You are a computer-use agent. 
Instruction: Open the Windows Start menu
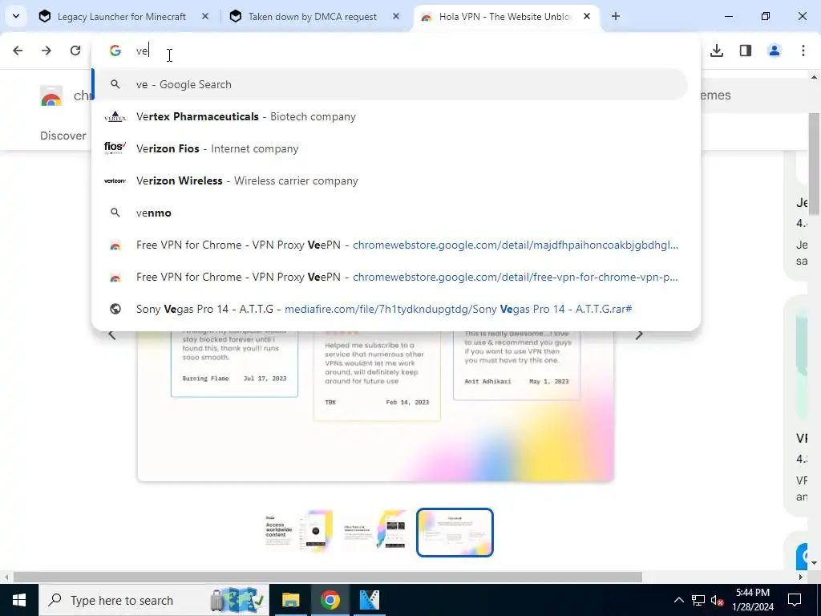[x=19, y=600]
